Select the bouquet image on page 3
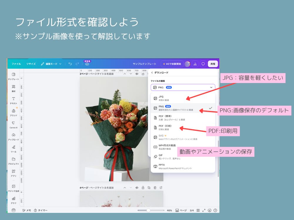 pos(114,129)
